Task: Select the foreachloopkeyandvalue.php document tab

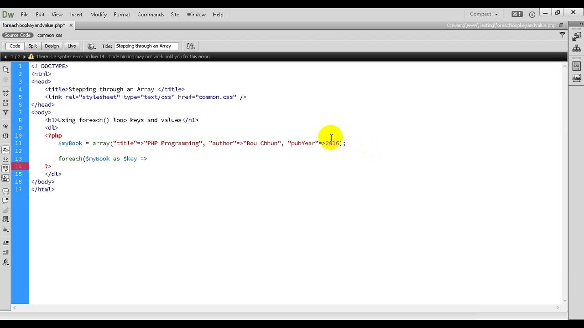Action: tap(34, 26)
